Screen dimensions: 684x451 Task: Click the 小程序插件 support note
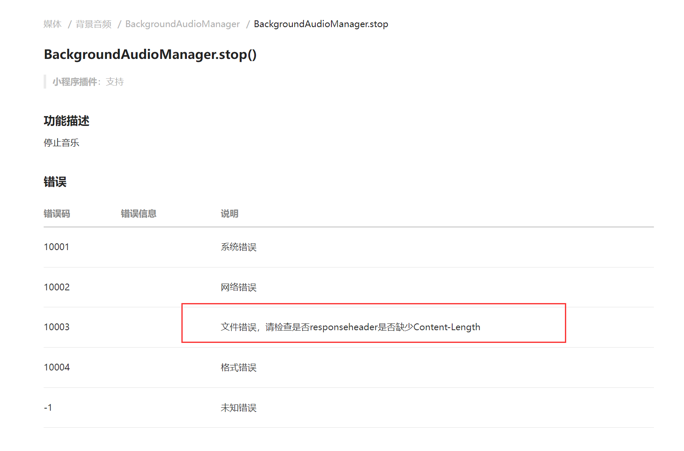[x=88, y=82]
